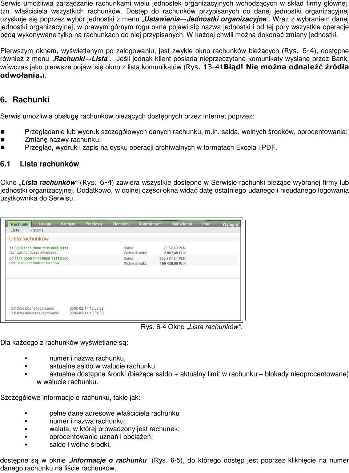Switch to the Ustawienia tab
The height and width of the screenshot is (473, 349).
coord(181,224)
